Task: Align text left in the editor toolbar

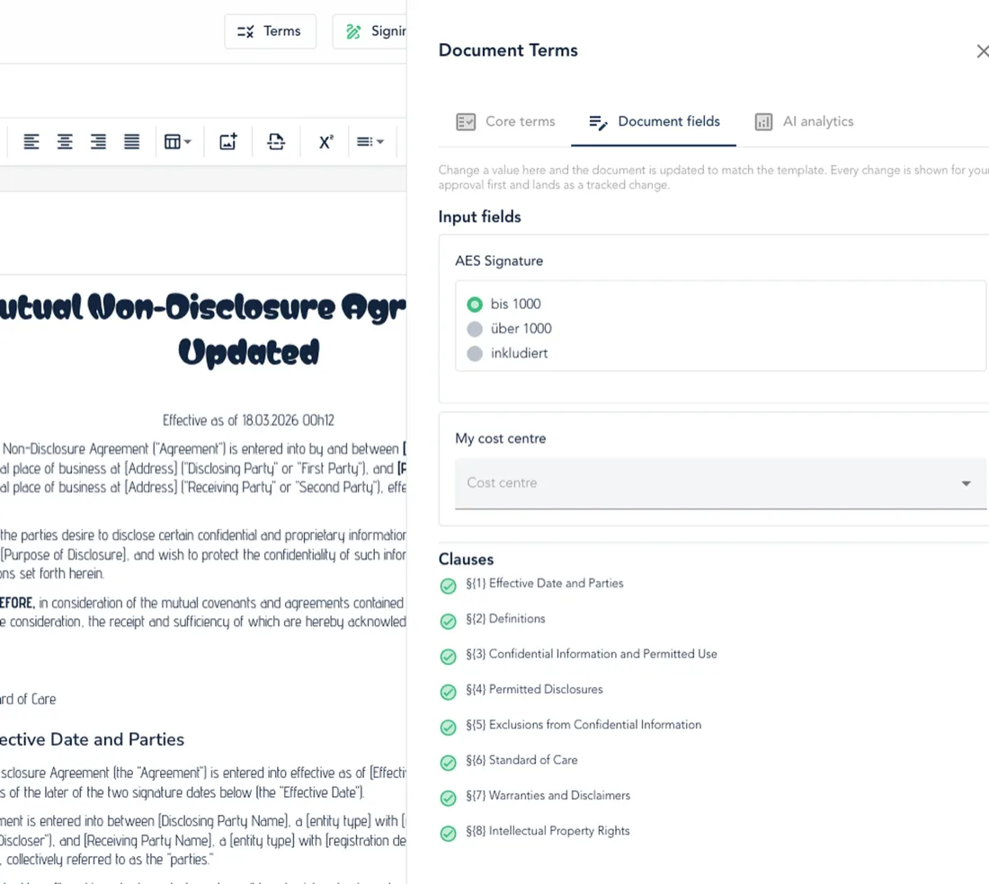Action: pos(31,142)
